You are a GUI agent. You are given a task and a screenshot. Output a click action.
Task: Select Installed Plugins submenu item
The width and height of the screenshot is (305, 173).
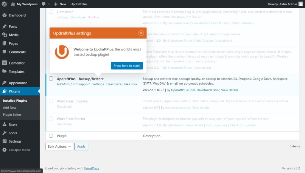pos(15,100)
